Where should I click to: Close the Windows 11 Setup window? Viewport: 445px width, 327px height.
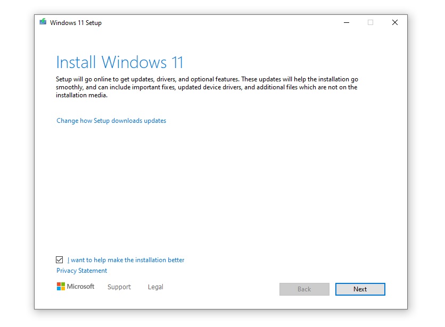tap(395, 22)
